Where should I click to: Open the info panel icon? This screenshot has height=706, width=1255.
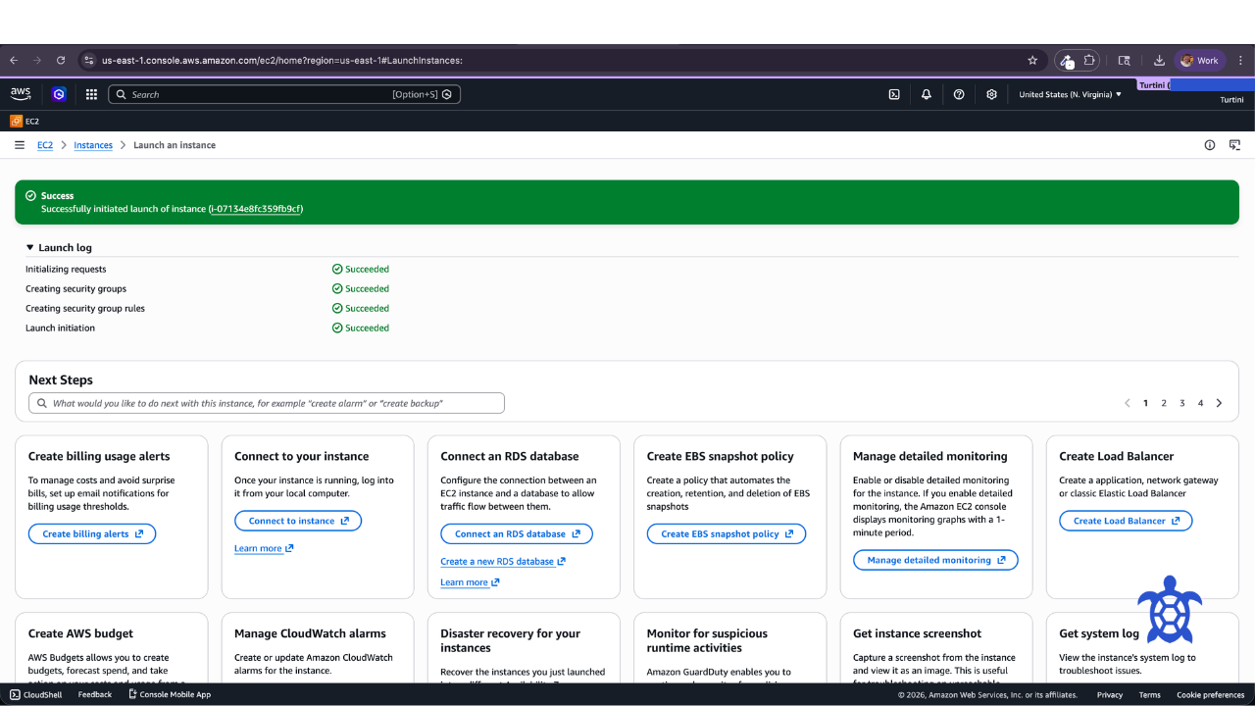(x=1210, y=145)
